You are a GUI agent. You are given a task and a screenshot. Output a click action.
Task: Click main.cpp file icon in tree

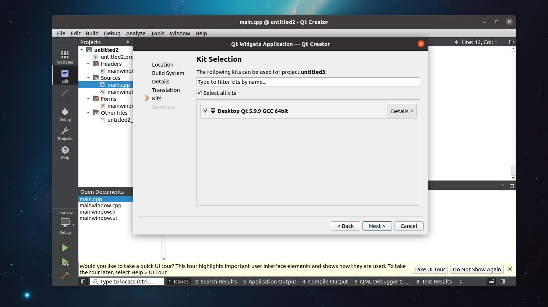point(102,85)
